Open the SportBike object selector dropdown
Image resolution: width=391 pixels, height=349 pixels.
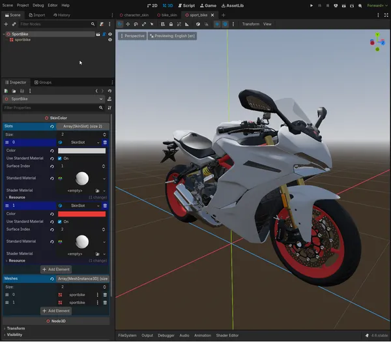[54, 99]
